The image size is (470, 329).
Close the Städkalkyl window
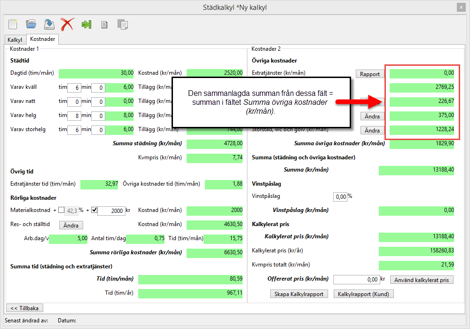click(460, 8)
